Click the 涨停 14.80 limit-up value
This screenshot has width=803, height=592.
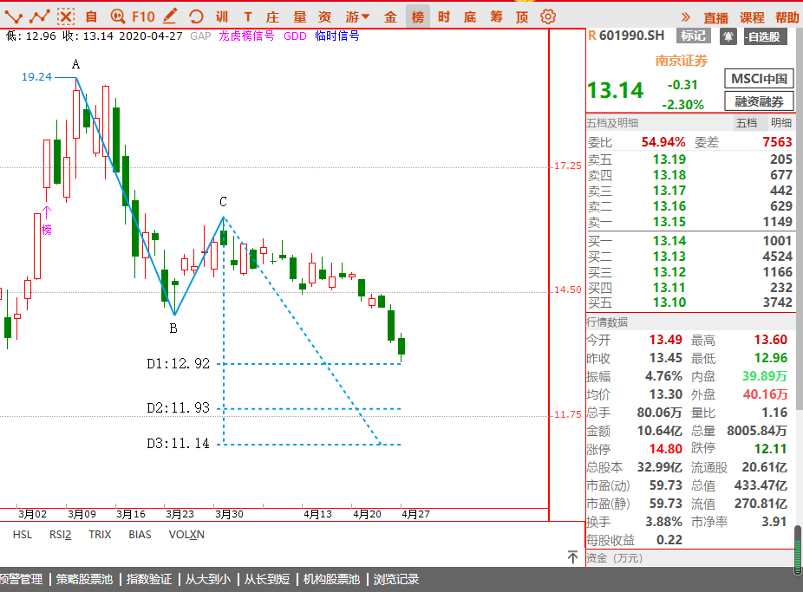pyautogui.click(x=666, y=449)
